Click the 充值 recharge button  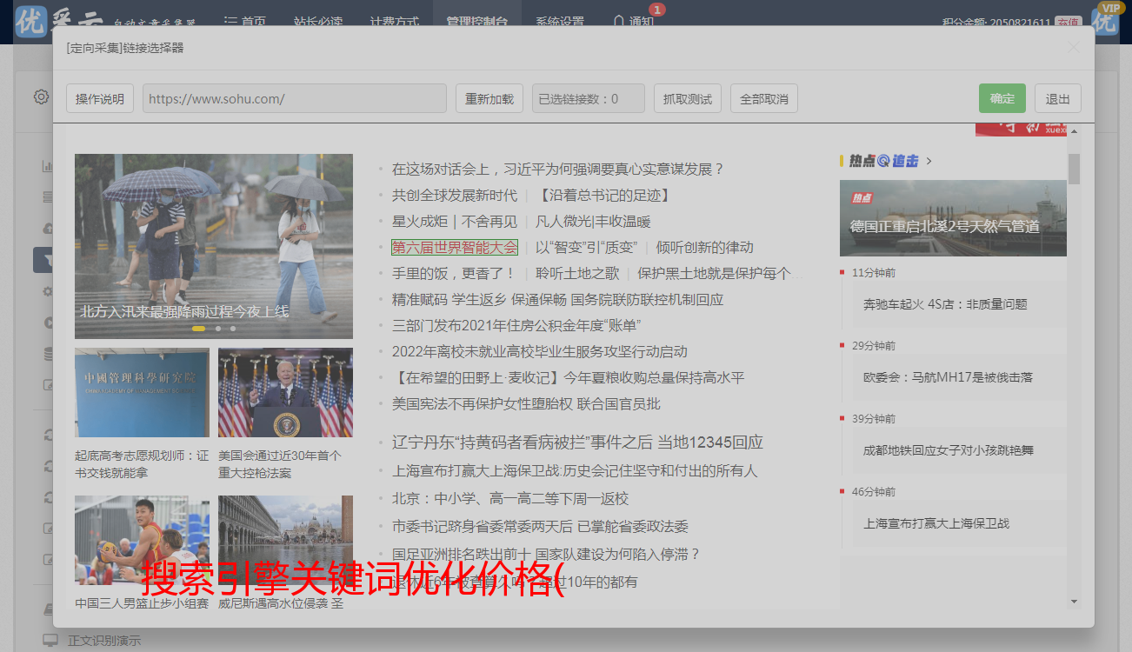(1068, 23)
